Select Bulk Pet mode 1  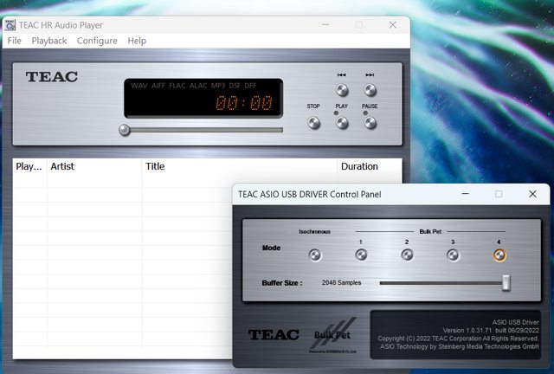[x=361, y=255]
